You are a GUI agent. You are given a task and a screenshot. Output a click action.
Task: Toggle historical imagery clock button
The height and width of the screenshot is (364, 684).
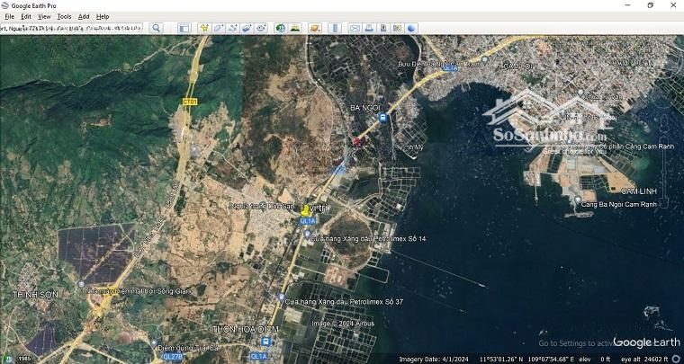point(281,28)
